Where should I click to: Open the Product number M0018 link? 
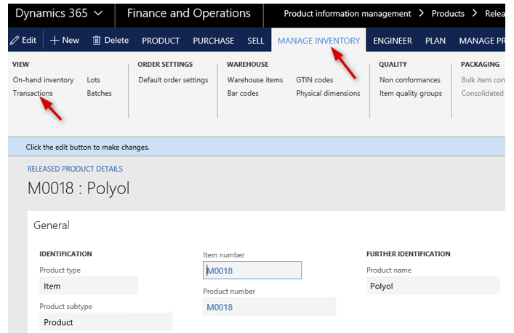click(x=220, y=307)
